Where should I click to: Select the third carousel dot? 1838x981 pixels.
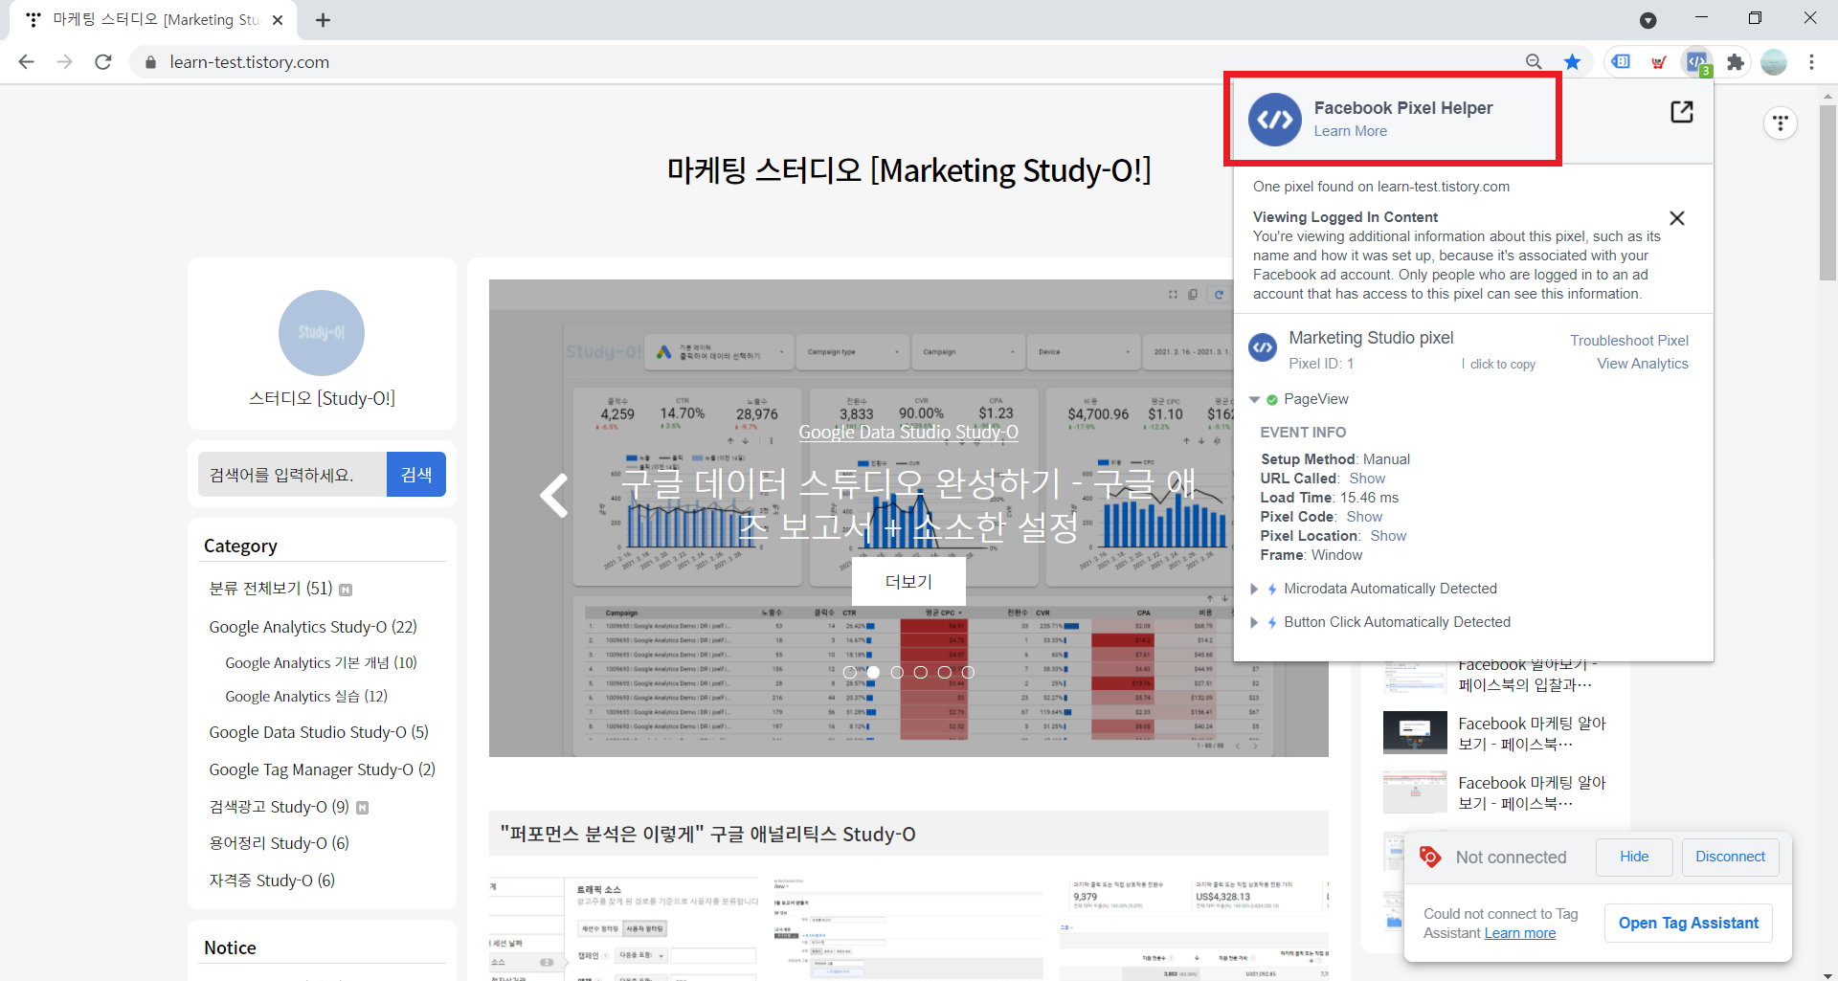[x=897, y=673]
